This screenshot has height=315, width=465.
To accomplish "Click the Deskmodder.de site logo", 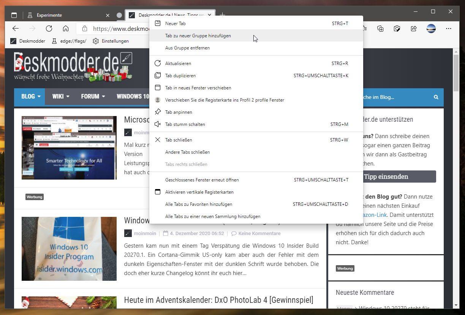I will point(73,67).
